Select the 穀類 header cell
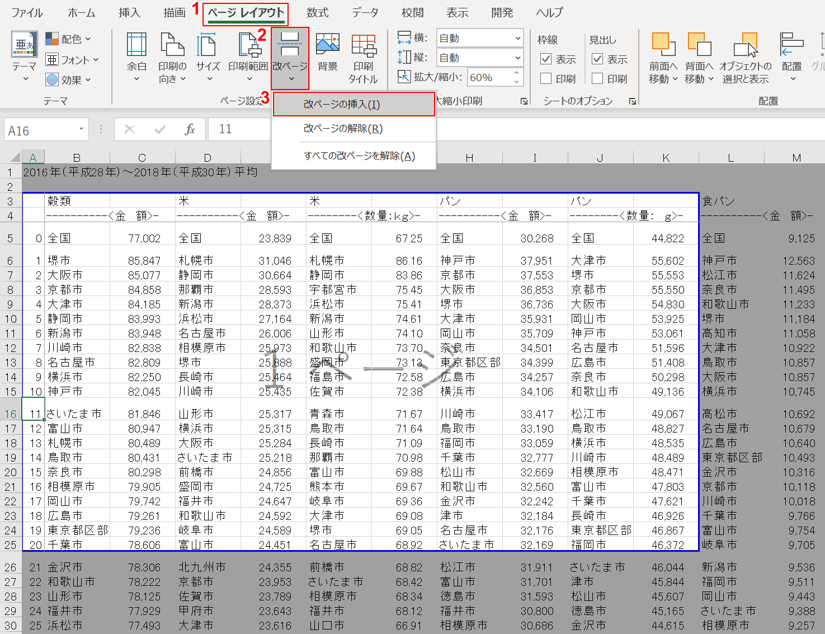825x634 pixels. (77, 201)
